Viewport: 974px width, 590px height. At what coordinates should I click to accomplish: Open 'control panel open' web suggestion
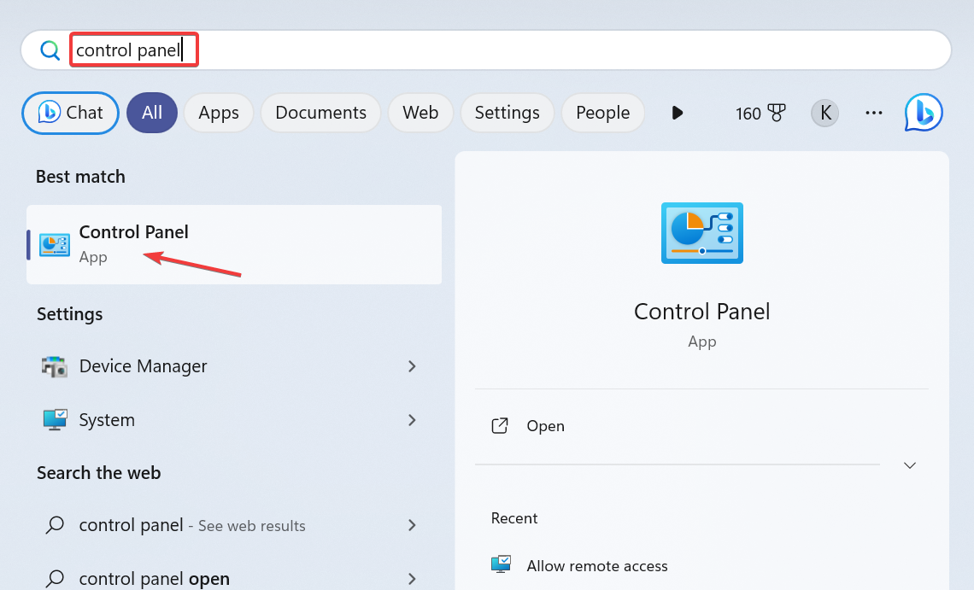[x=234, y=578]
